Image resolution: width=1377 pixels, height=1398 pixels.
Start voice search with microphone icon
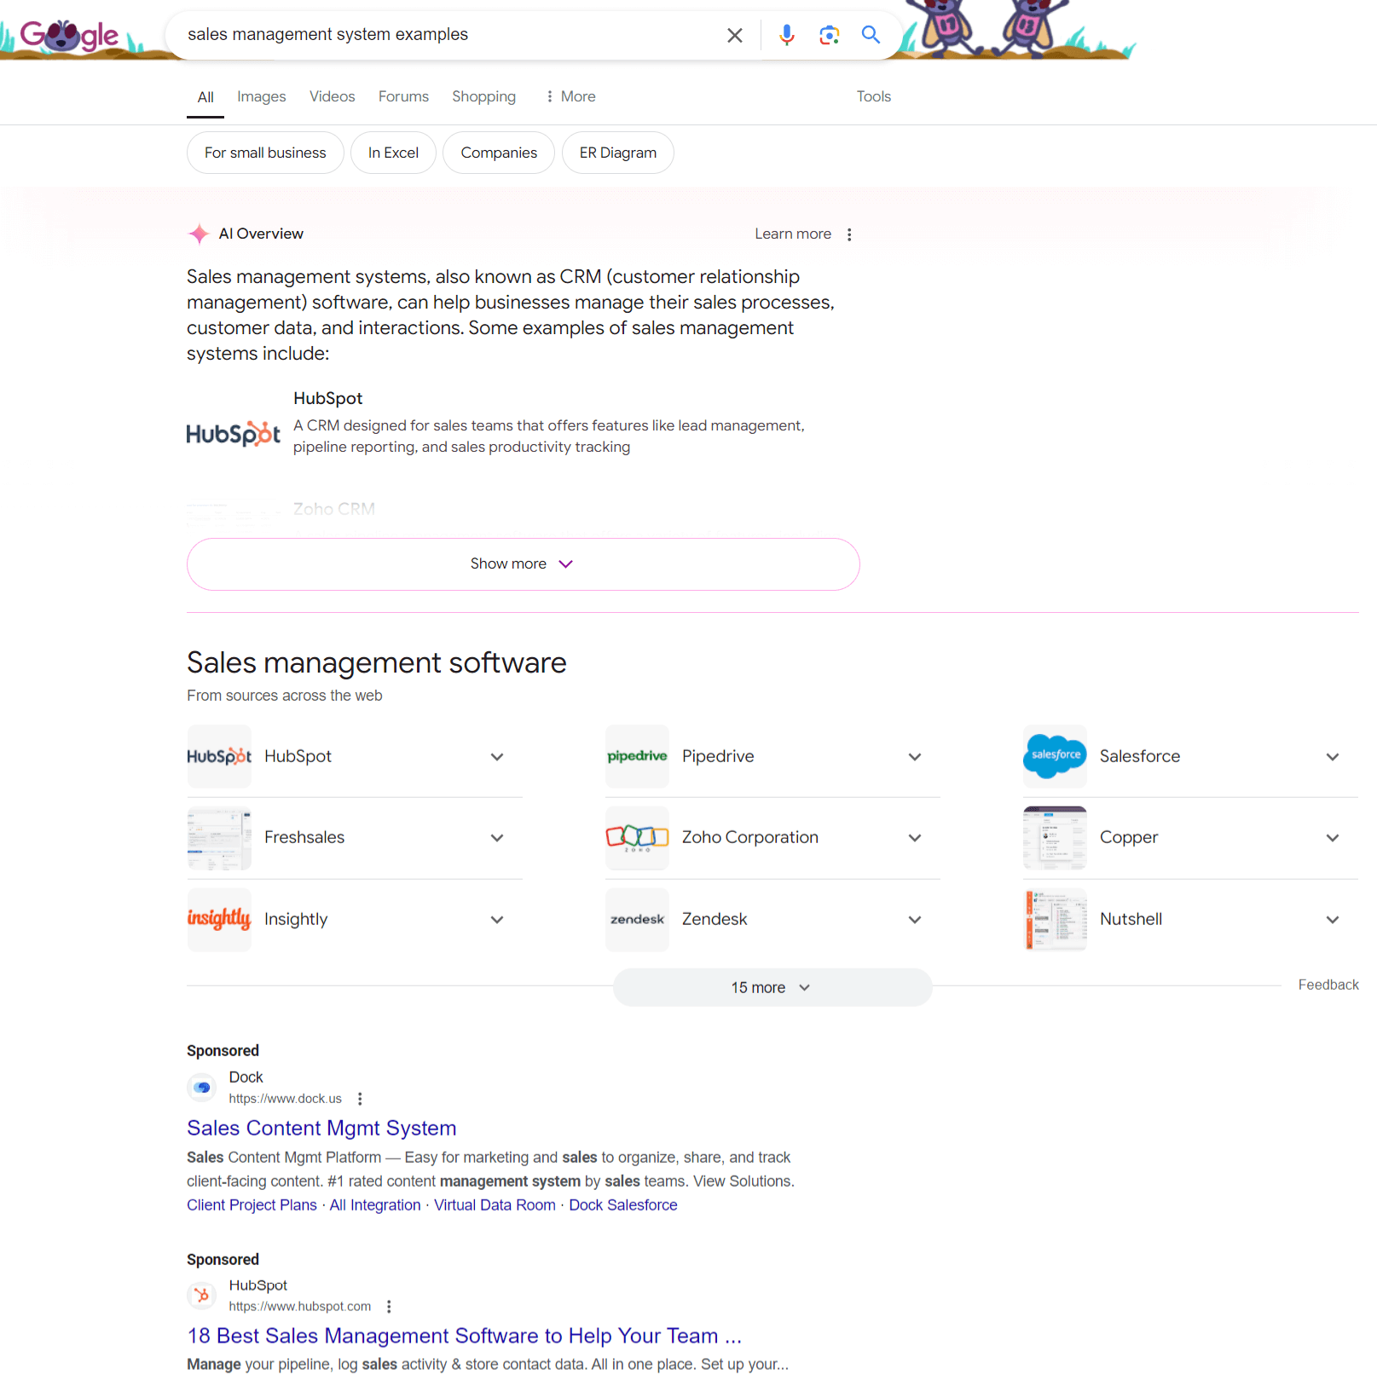coord(787,35)
